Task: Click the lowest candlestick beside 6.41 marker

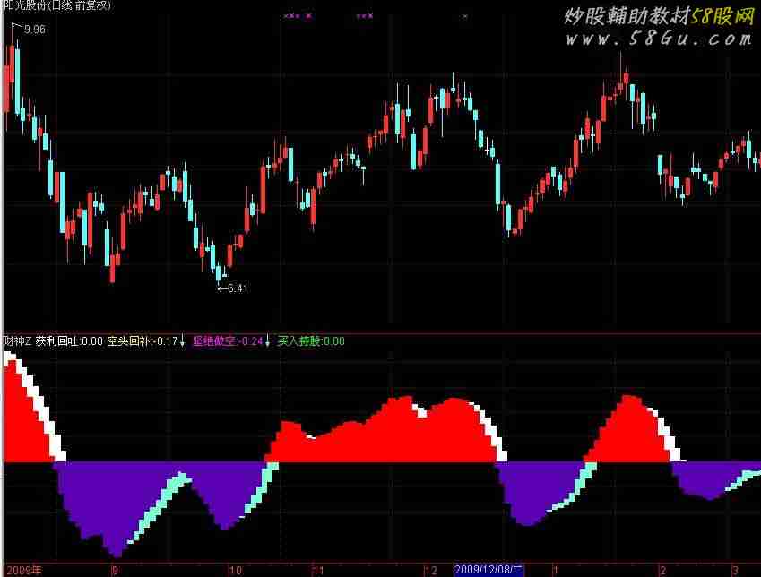Action: 219,272
